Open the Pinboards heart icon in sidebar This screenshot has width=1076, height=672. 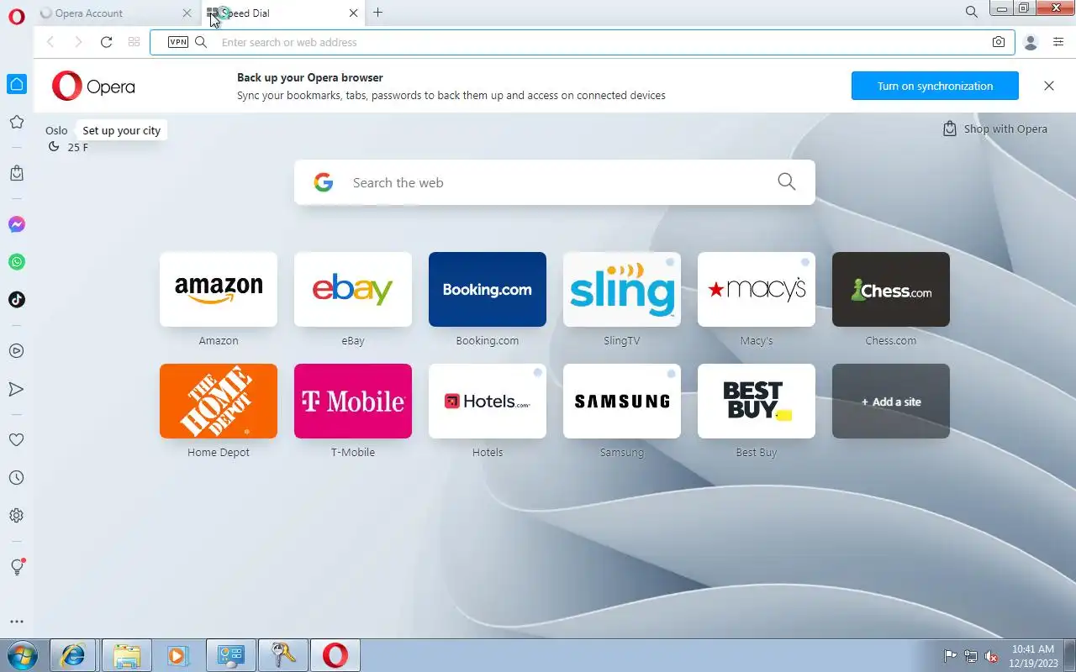point(17,440)
